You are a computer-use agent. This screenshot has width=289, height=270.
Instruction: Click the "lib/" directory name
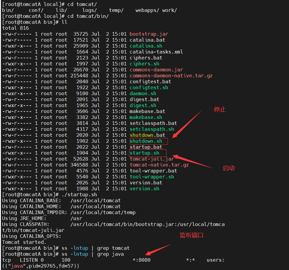(x=61, y=10)
